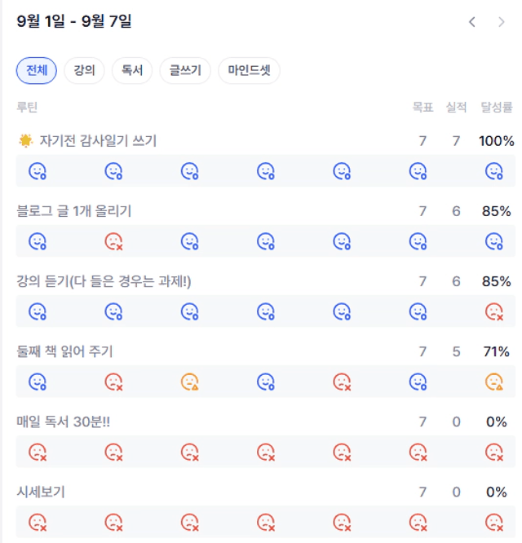The image size is (522, 543).
Task: Click the 시세보기 routine title
Action: coord(41,492)
